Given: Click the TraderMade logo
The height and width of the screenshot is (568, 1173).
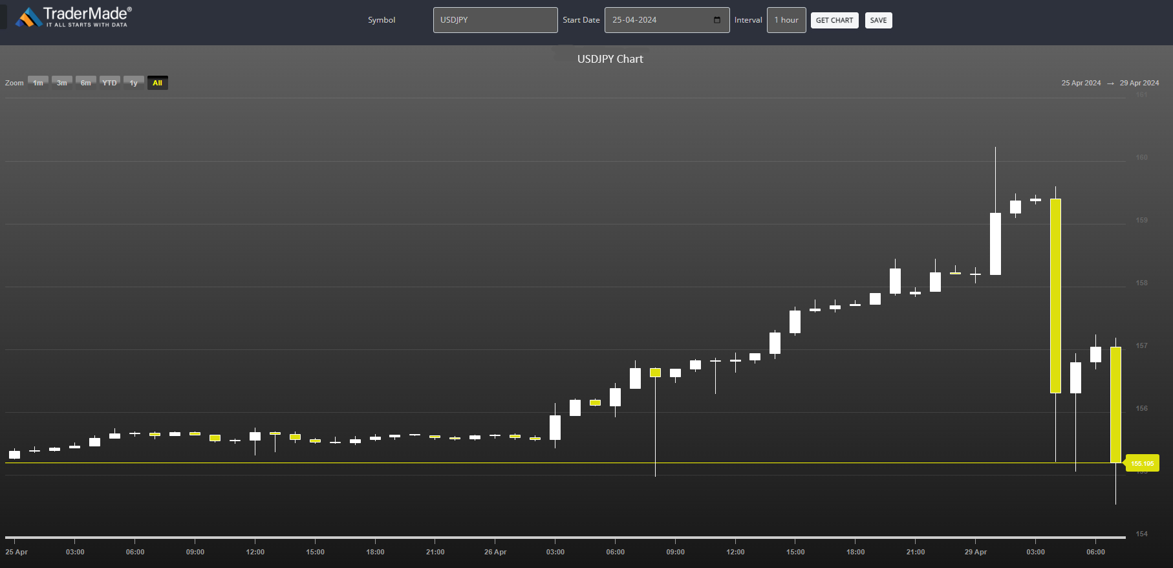Looking at the screenshot, I should [x=74, y=17].
